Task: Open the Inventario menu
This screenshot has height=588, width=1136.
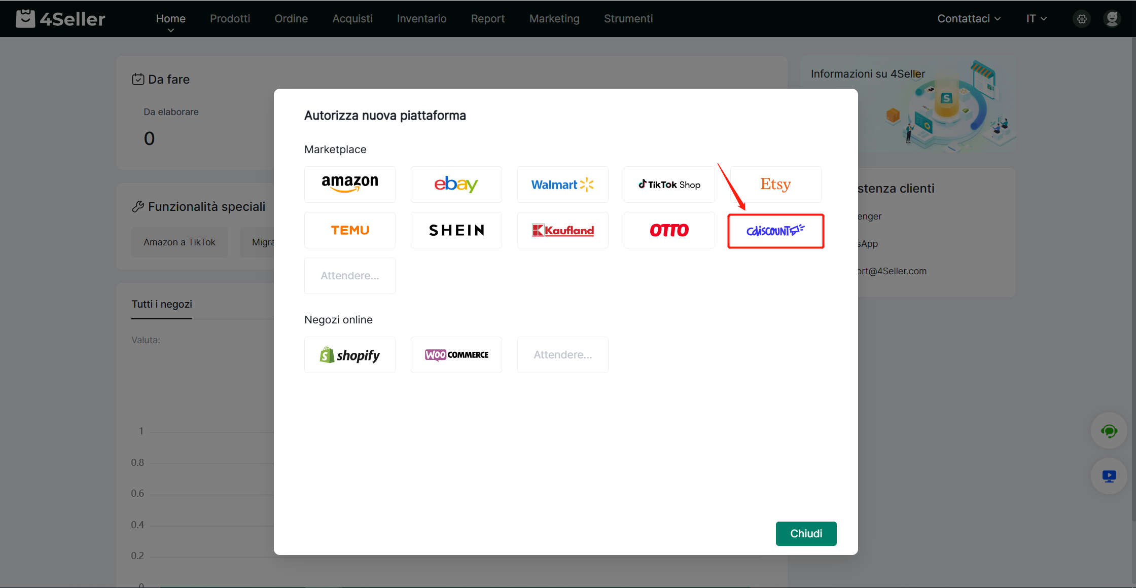Action: coord(421,19)
